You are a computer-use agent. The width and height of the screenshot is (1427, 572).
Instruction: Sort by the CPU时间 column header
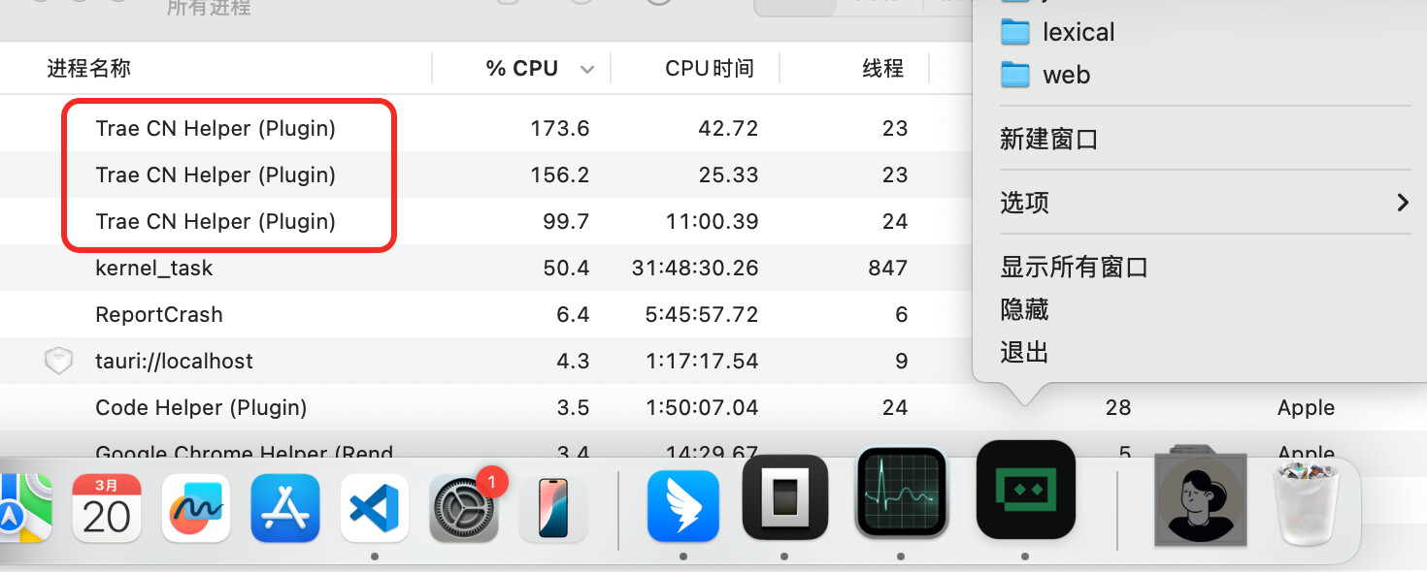(709, 68)
